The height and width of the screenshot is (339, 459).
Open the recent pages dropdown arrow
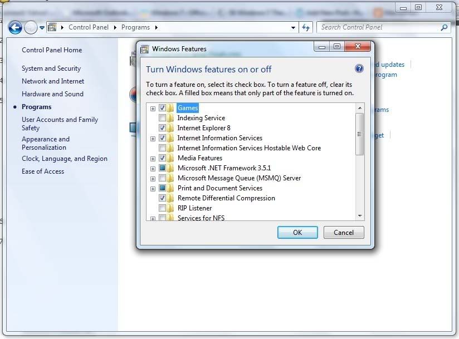coord(42,28)
